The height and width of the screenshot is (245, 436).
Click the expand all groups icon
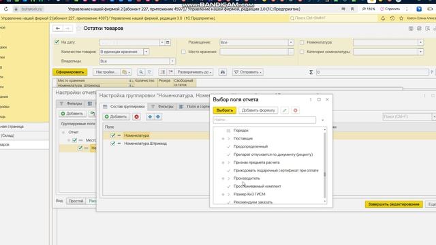click(163, 72)
